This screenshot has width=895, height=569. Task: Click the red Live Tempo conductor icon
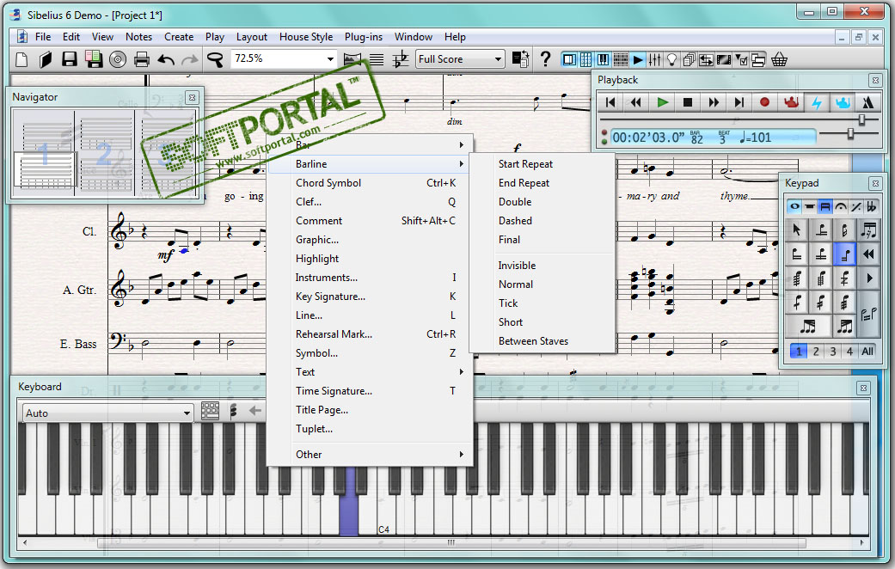(791, 102)
